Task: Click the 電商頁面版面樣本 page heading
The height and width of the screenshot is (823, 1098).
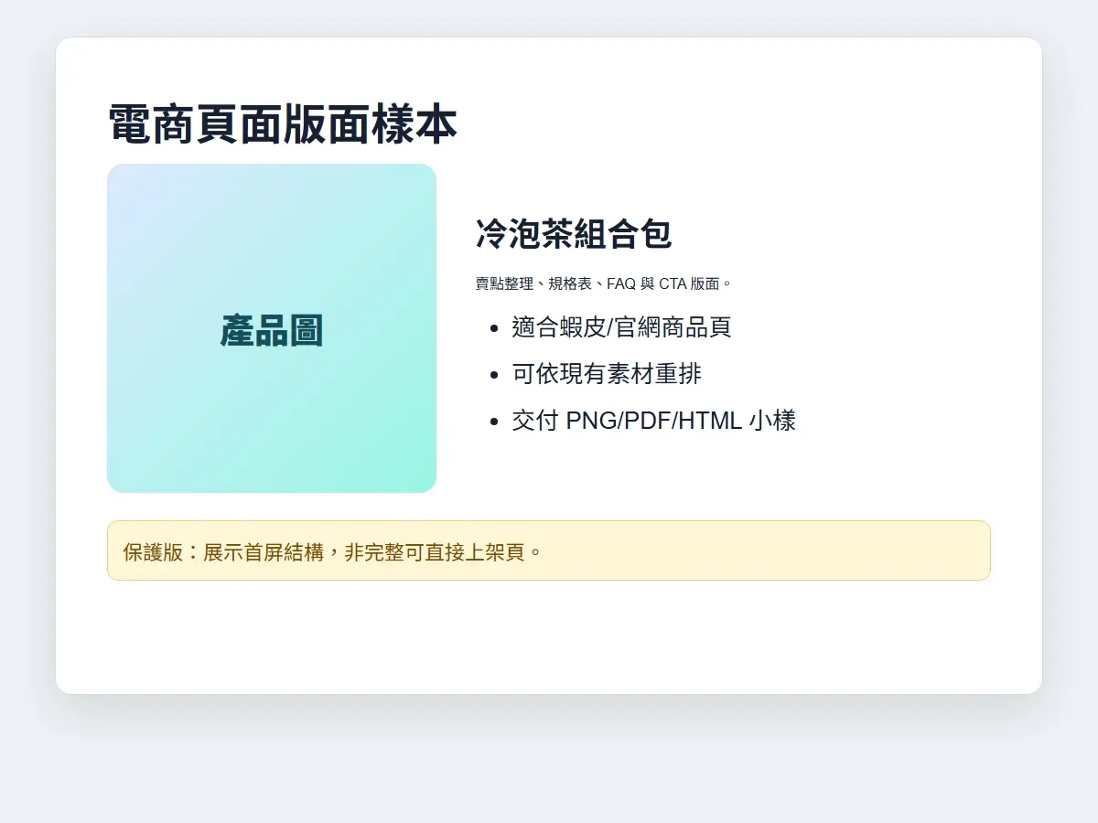Action: click(x=283, y=124)
